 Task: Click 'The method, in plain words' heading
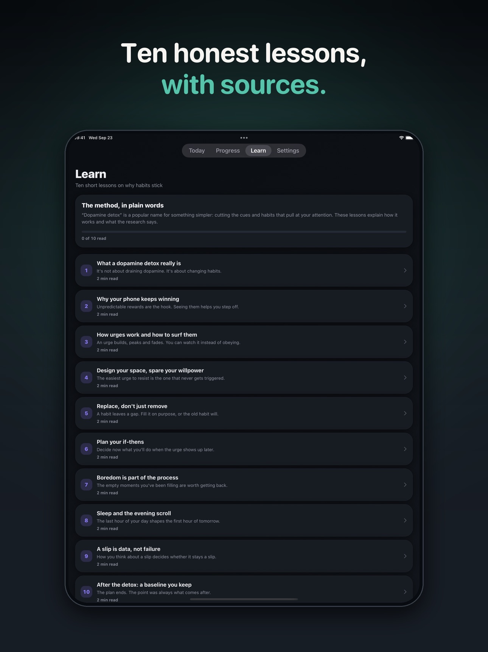coord(123,205)
